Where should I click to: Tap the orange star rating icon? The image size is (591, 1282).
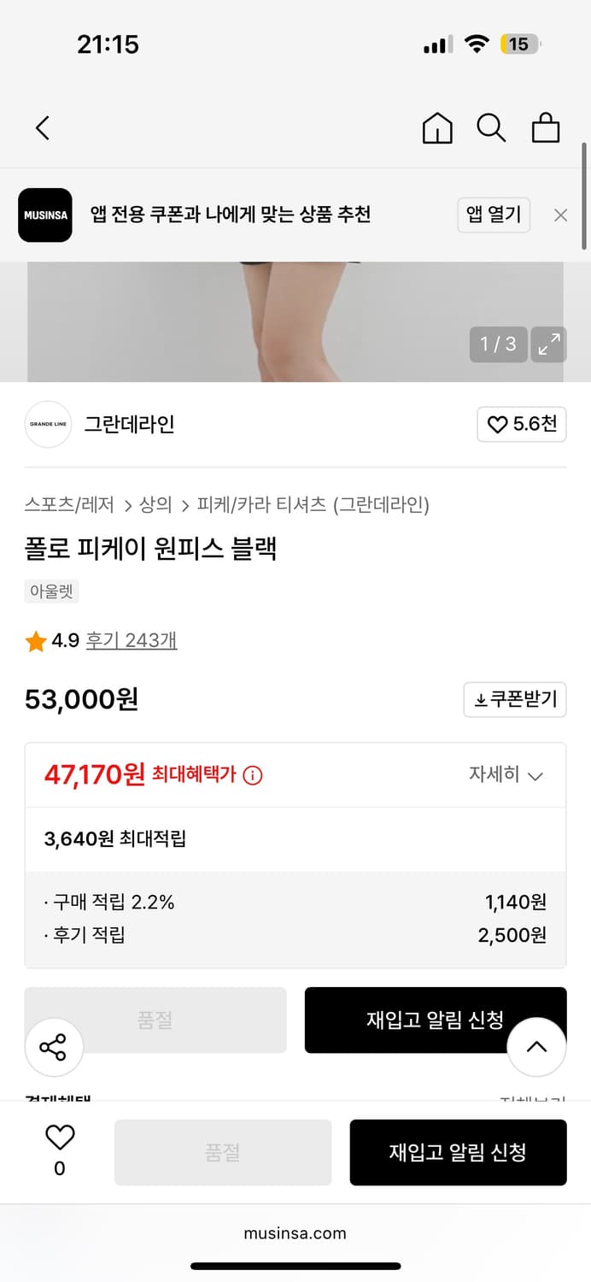point(34,639)
